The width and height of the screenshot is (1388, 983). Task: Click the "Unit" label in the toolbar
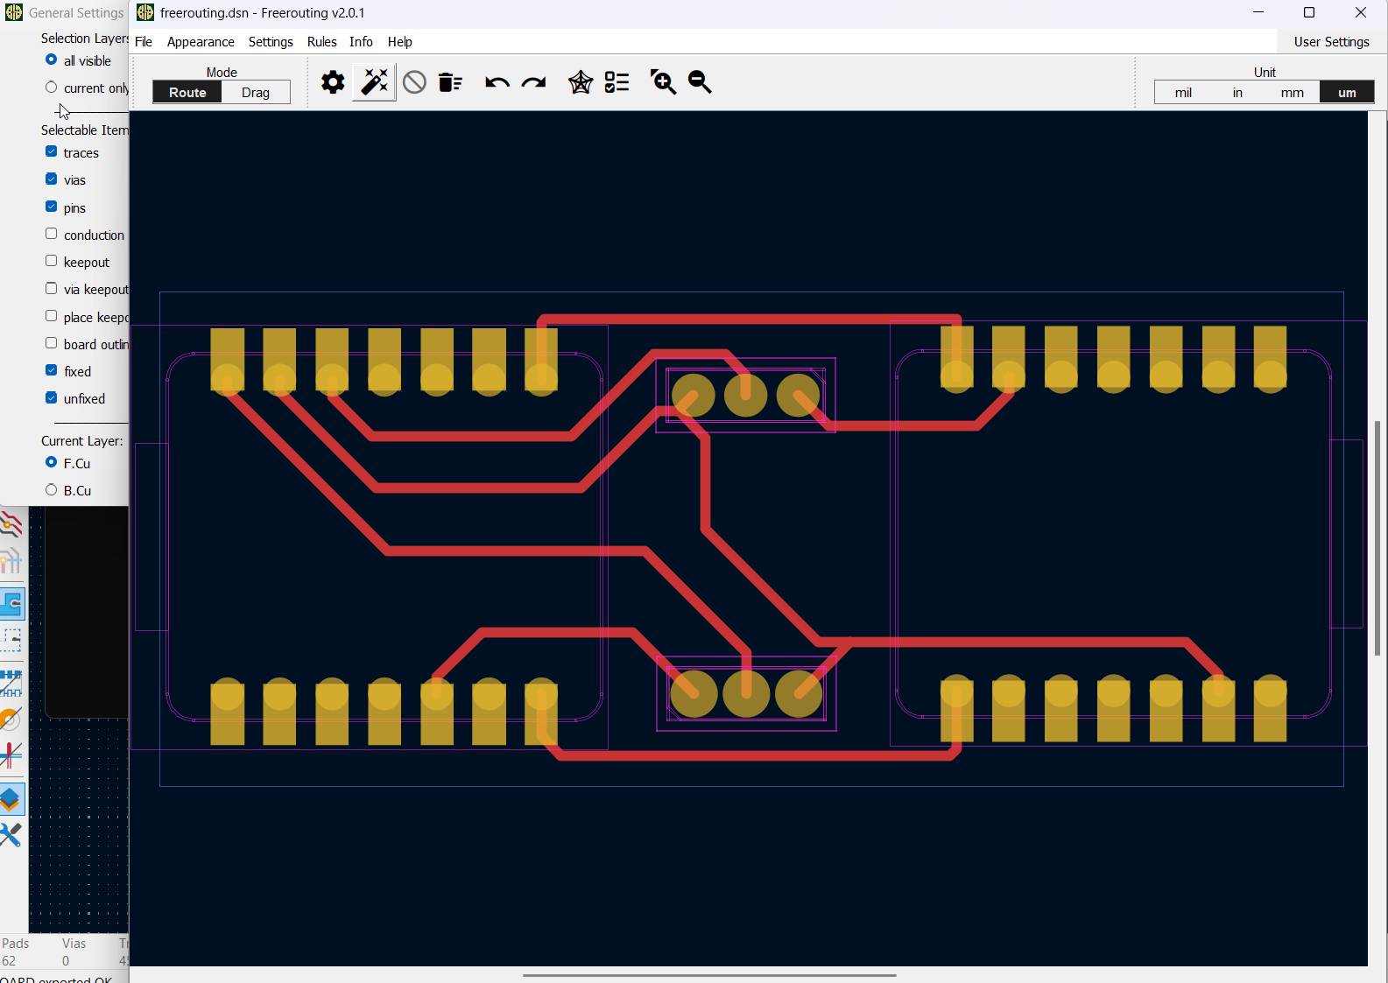click(1265, 72)
